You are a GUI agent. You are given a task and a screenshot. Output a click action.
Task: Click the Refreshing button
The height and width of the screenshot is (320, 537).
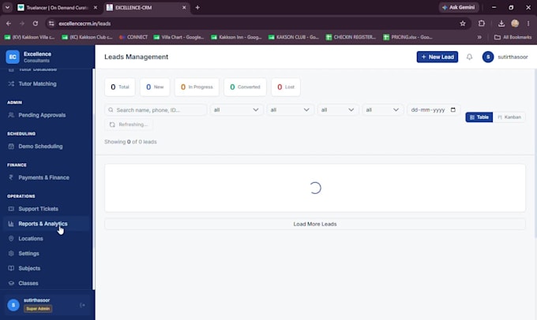[x=129, y=125]
